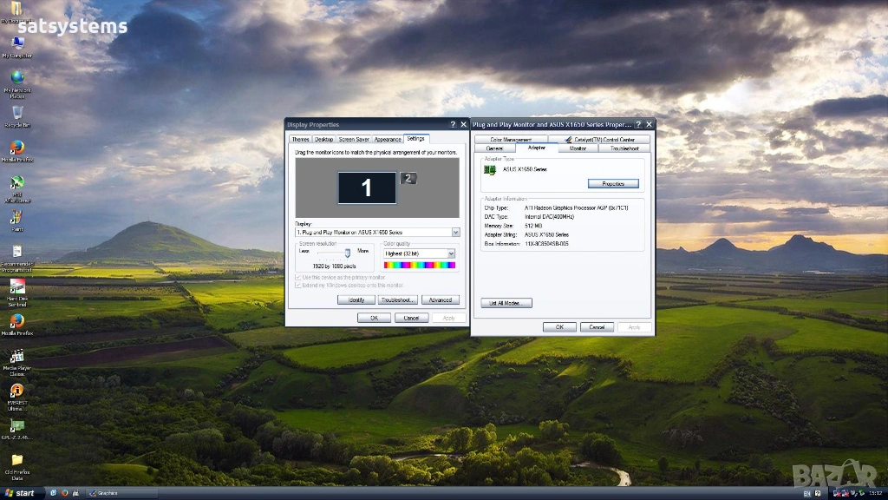Screen dimensions: 888x500
Task: Open the Color quality dropdown
Action: (451, 253)
